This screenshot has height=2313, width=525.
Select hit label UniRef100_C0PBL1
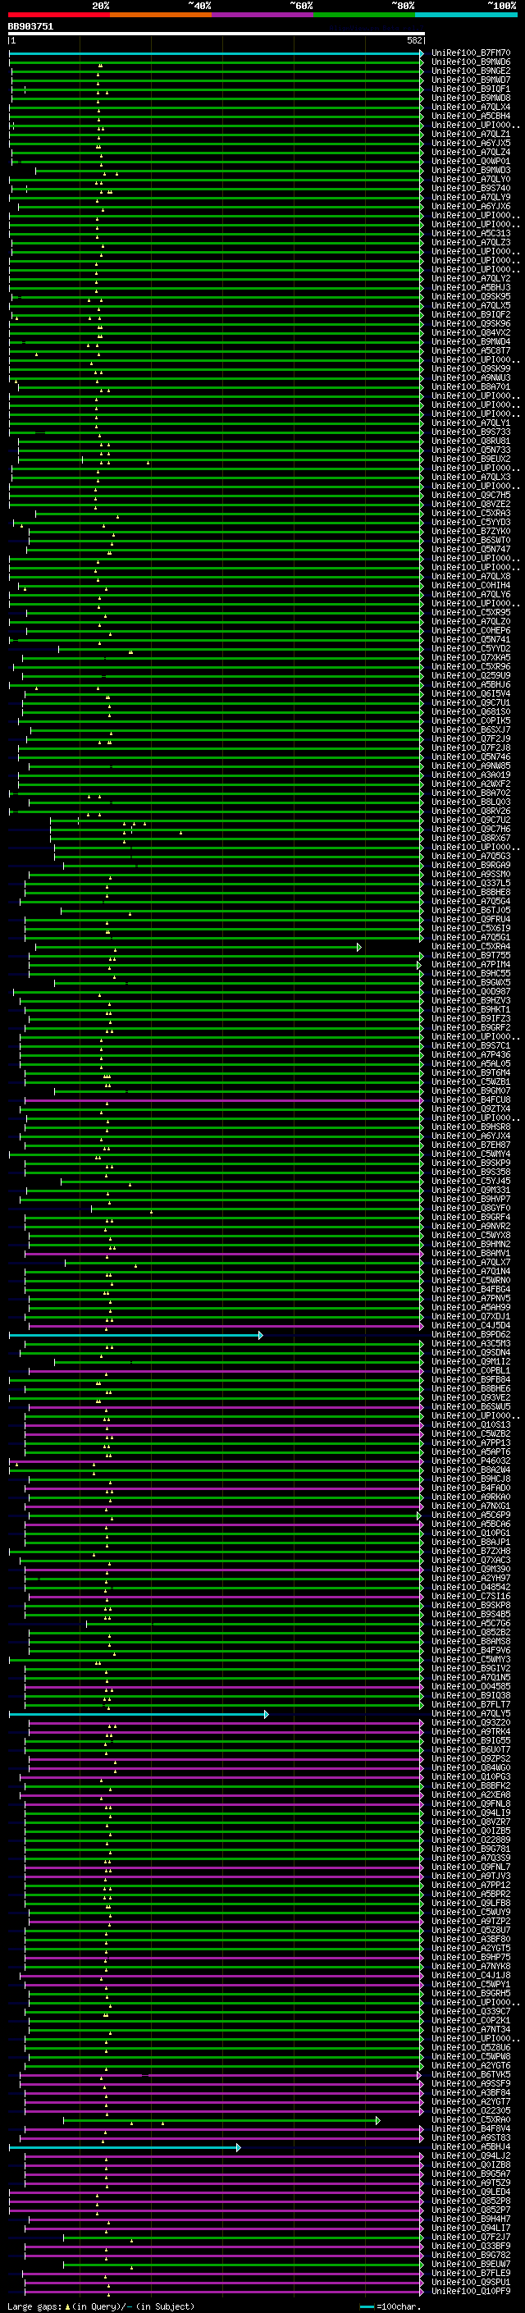coord(471,1371)
